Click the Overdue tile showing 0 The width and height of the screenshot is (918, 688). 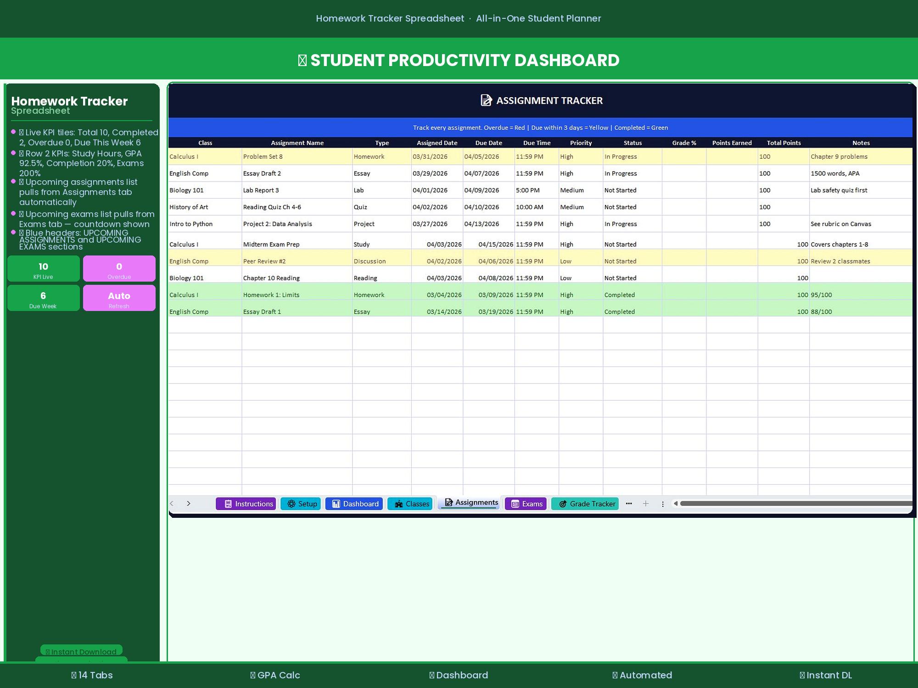tap(119, 269)
